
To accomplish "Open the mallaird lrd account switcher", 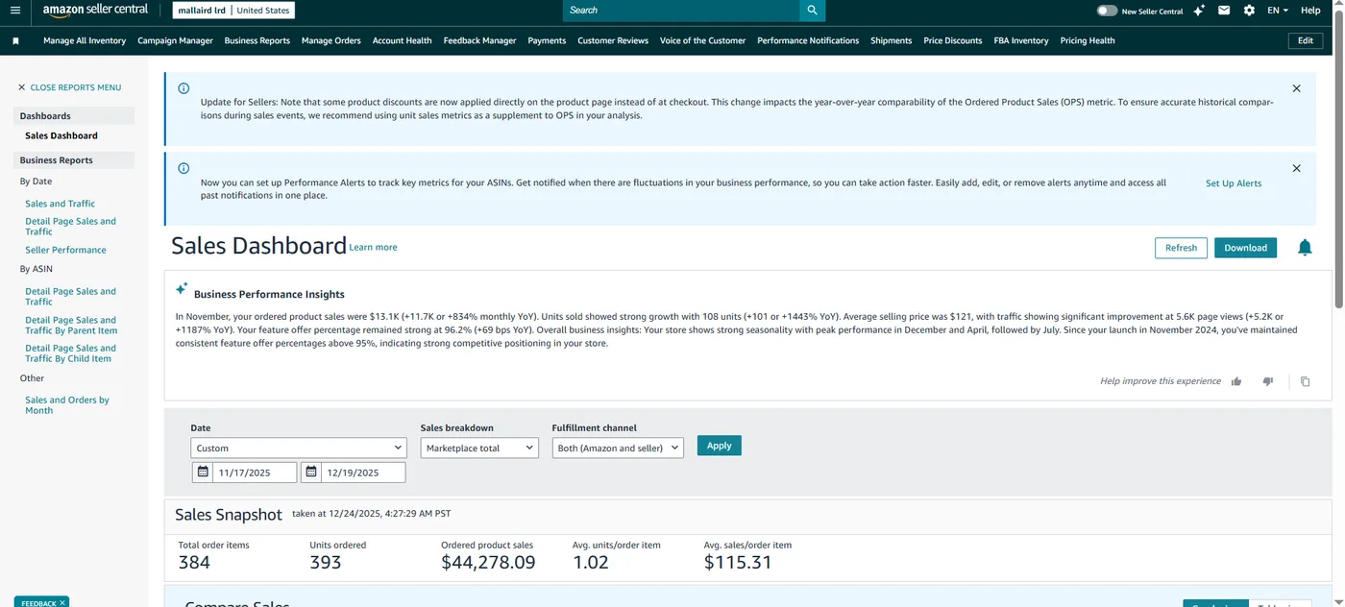I will click(x=233, y=11).
